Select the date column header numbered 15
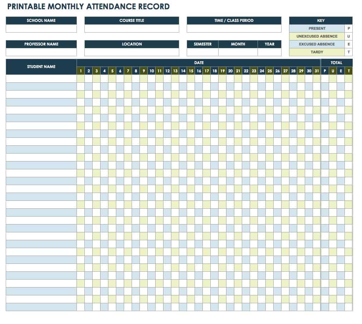 pos(191,71)
